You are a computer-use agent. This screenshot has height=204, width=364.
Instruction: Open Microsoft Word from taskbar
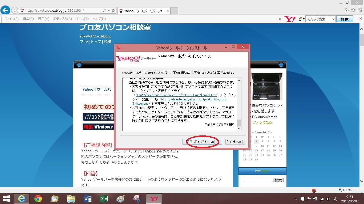click(88, 199)
